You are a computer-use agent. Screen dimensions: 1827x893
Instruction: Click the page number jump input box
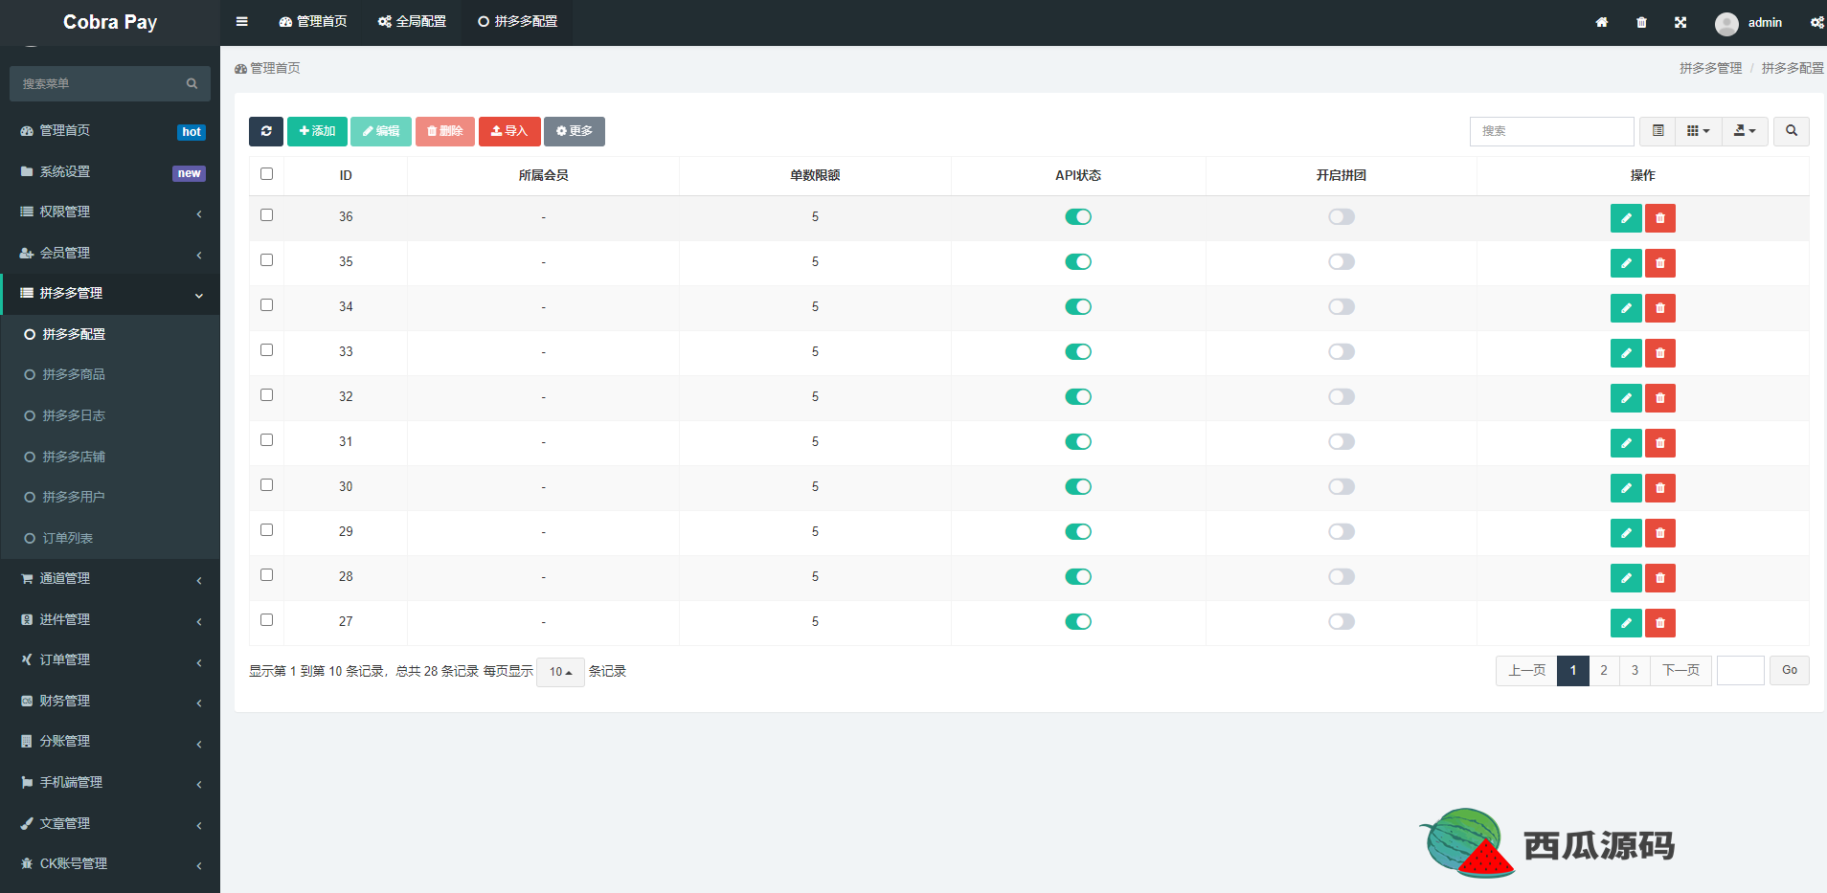coord(1741,671)
